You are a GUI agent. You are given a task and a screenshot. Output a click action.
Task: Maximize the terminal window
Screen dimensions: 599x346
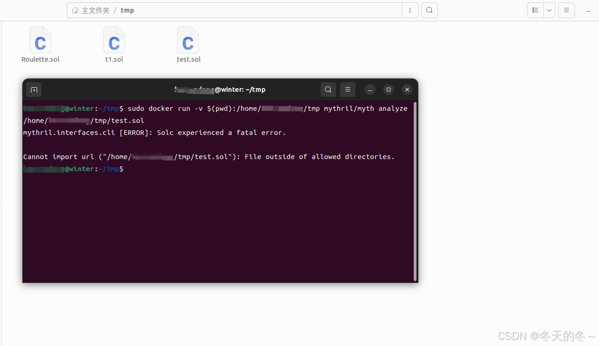pyautogui.click(x=389, y=90)
